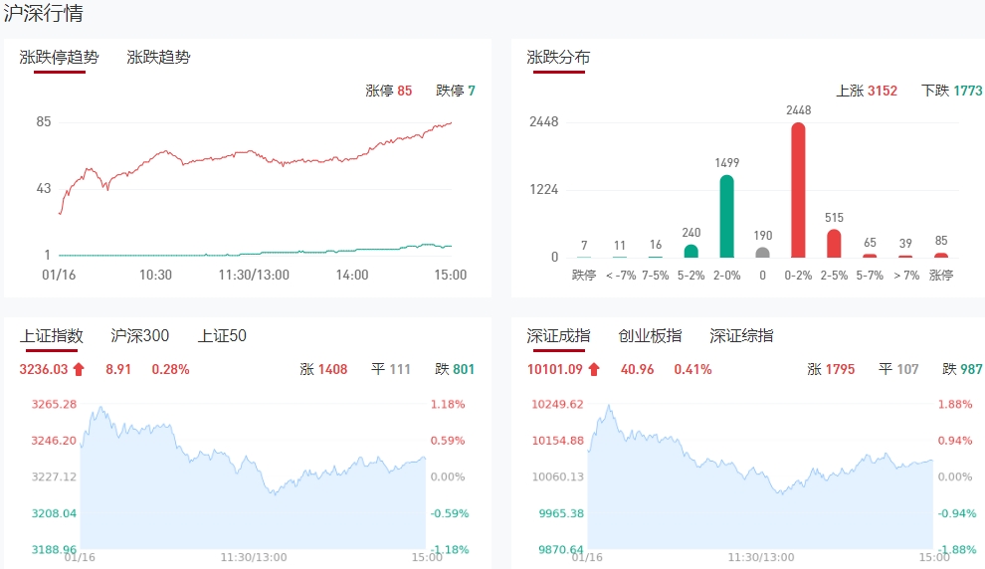Click the 3265.28 axis value
Viewport: 985px width, 569px height.
[x=54, y=404]
